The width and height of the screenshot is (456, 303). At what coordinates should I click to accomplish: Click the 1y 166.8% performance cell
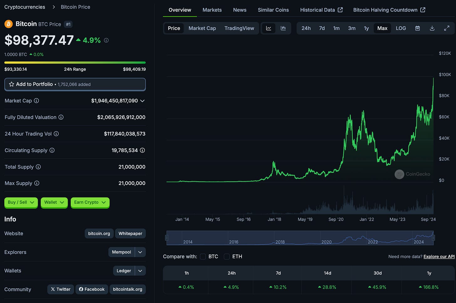click(x=429, y=287)
